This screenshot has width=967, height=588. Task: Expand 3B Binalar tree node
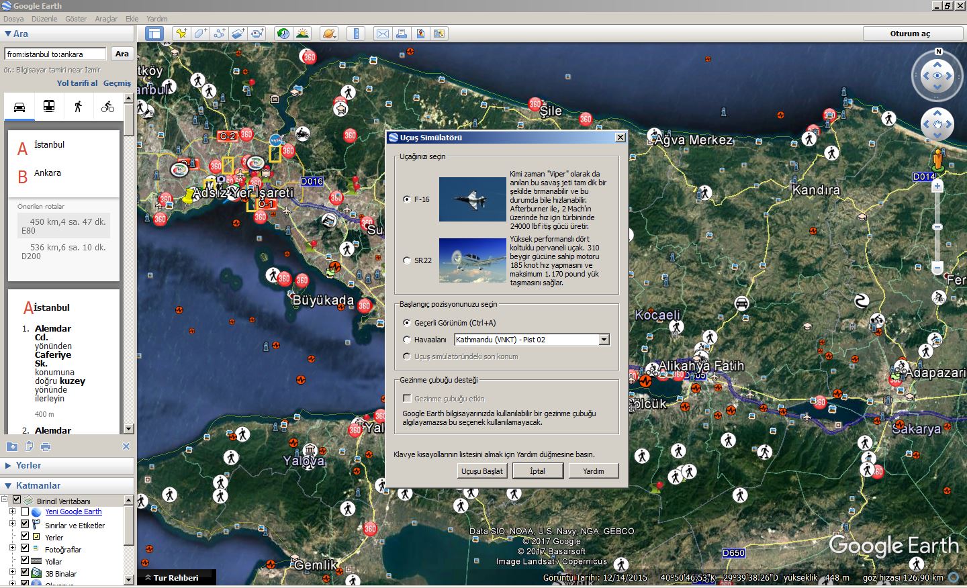click(12, 572)
